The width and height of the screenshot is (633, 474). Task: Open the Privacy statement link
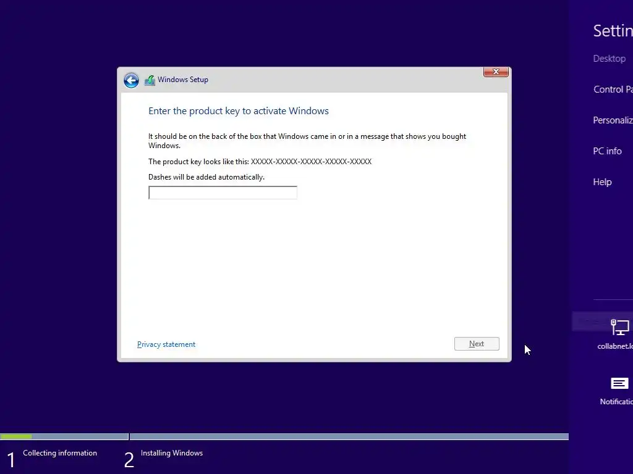click(x=166, y=344)
